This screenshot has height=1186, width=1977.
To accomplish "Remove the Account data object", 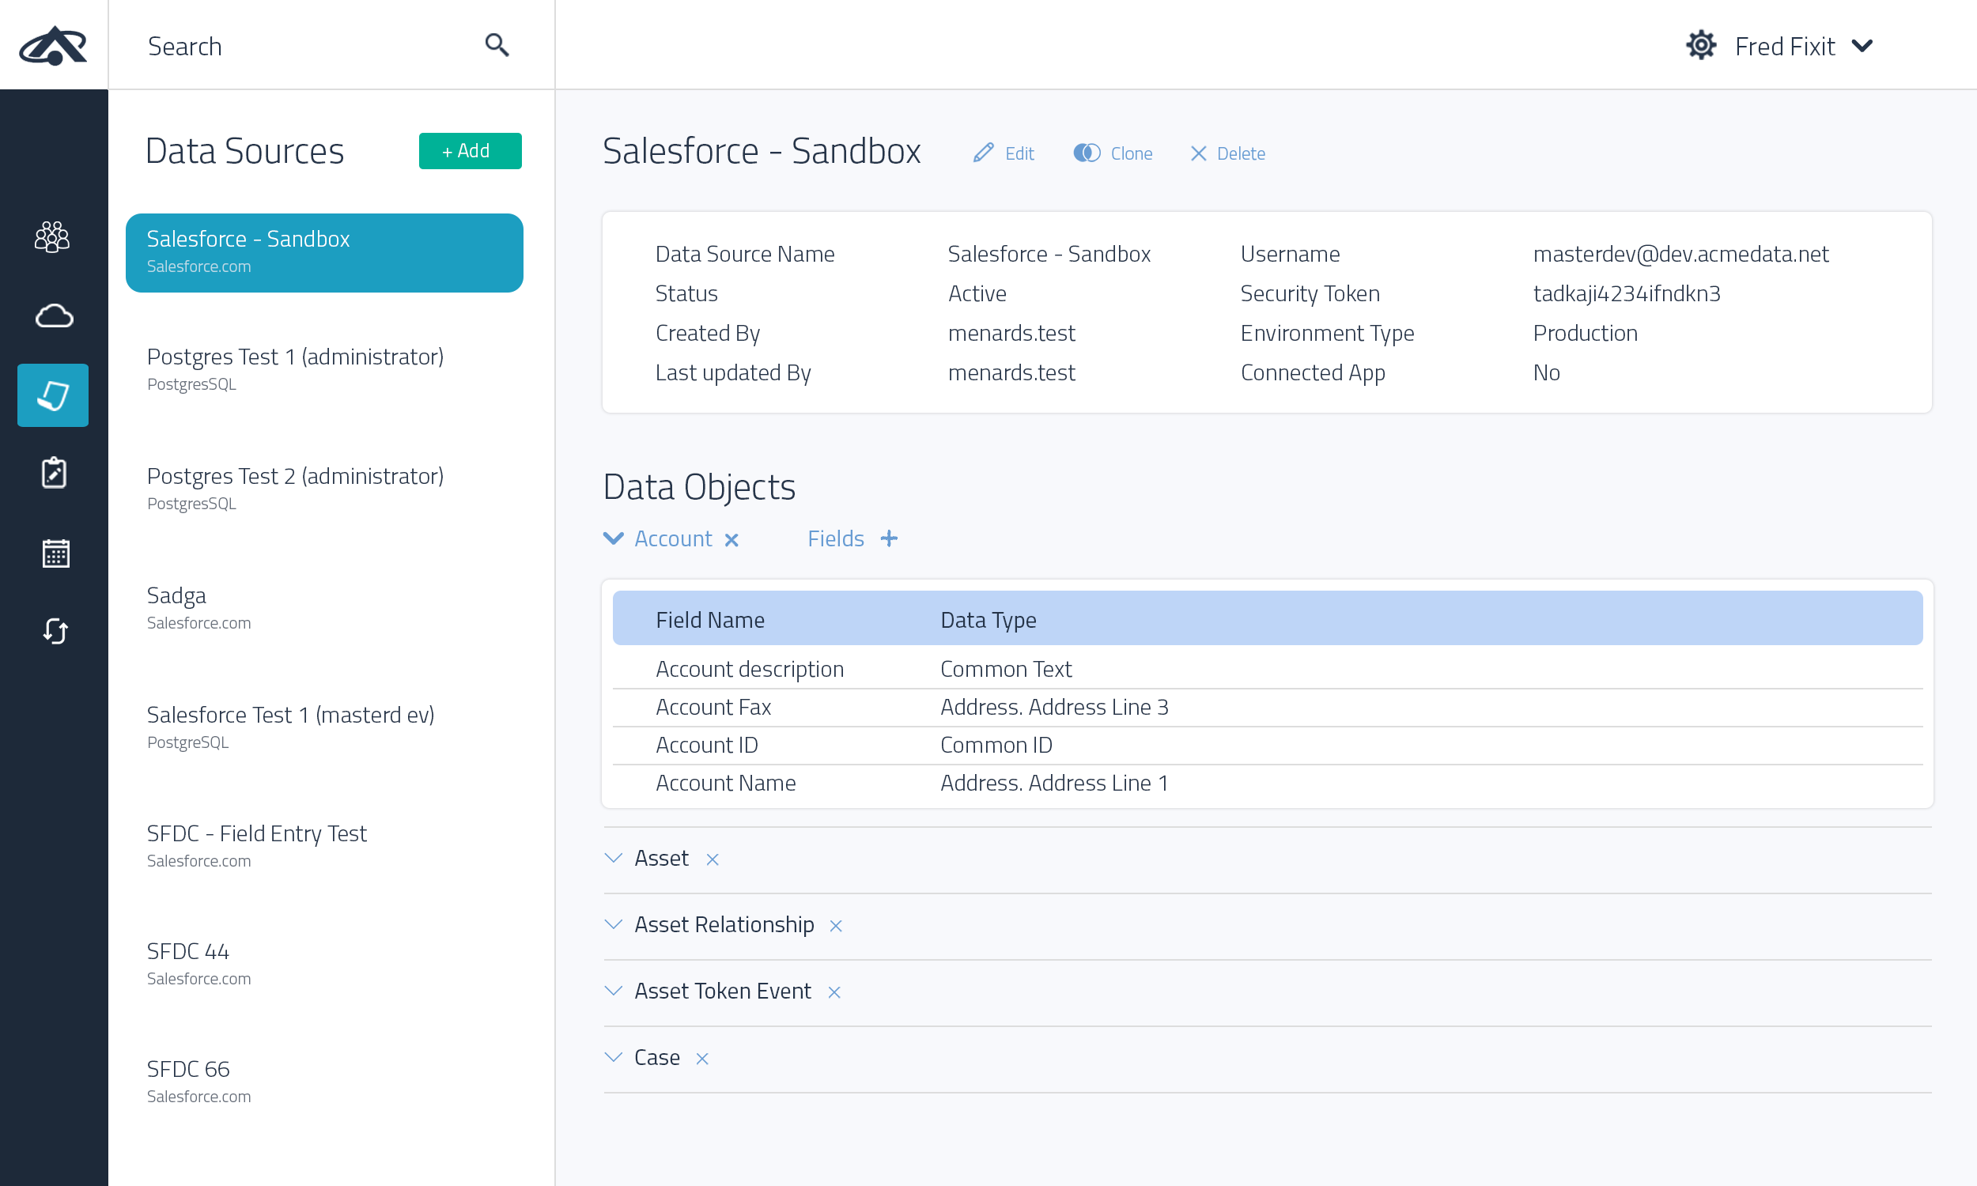I will tap(731, 540).
